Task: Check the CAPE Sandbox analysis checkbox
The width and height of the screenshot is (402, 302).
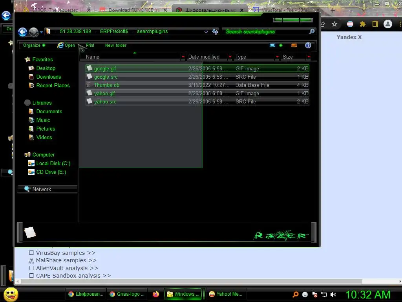Action: coord(31,276)
